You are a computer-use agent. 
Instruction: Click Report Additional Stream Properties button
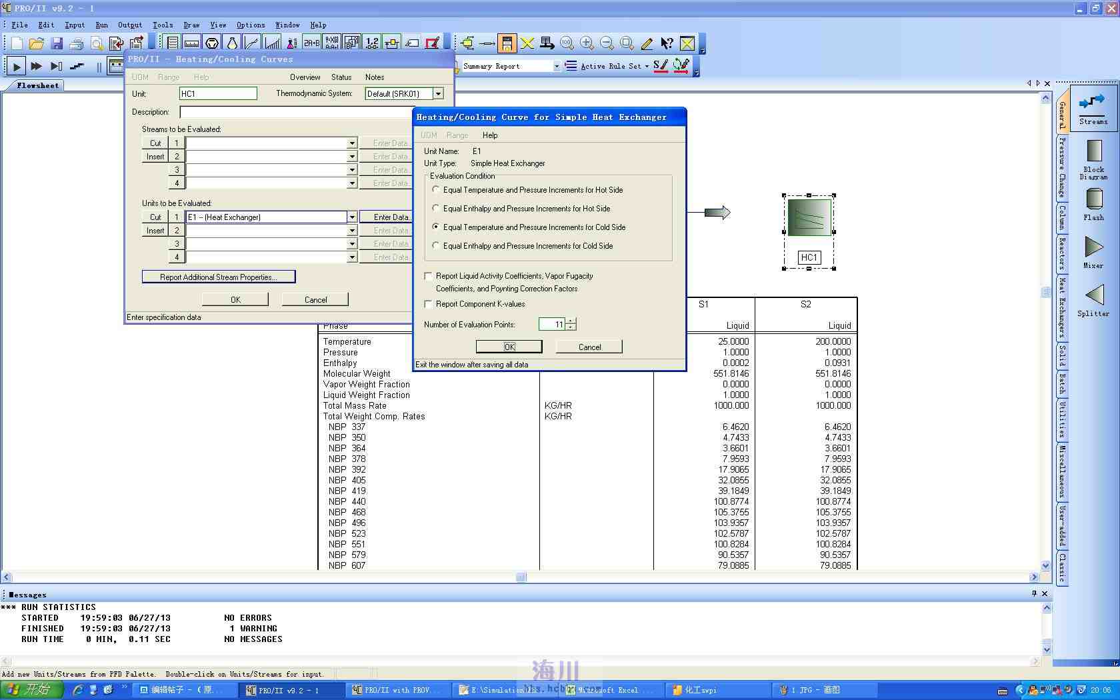pos(219,277)
